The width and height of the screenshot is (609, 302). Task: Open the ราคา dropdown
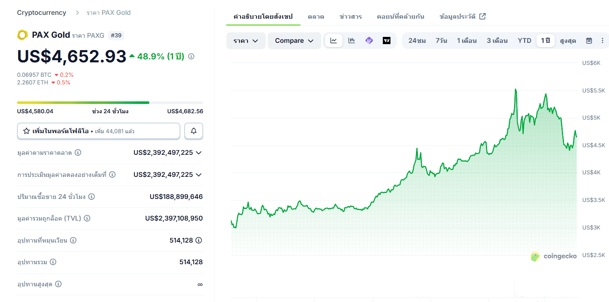(x=246, y=40)
